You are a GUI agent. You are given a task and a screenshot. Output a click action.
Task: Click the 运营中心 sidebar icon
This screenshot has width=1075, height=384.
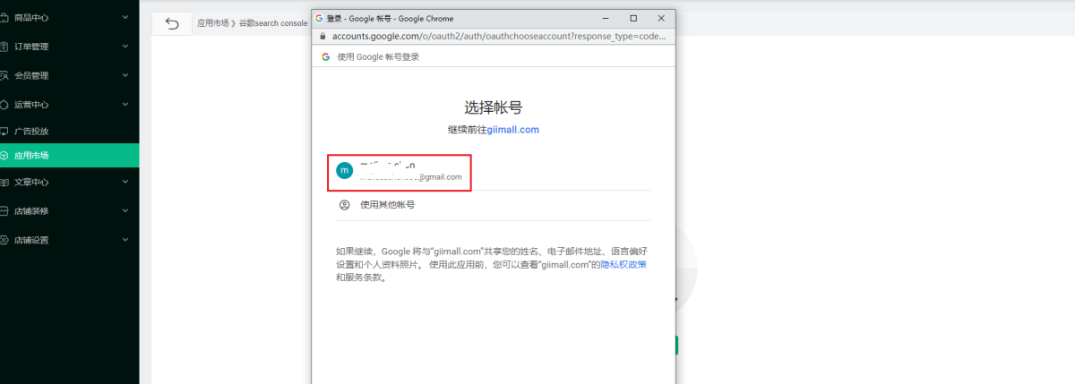[x=4, y=105]
